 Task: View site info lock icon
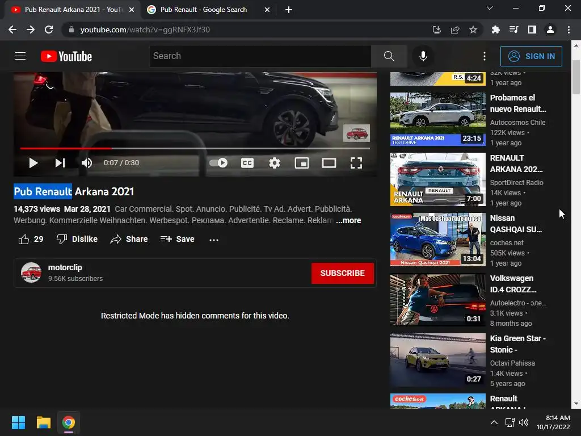[71, 30]
